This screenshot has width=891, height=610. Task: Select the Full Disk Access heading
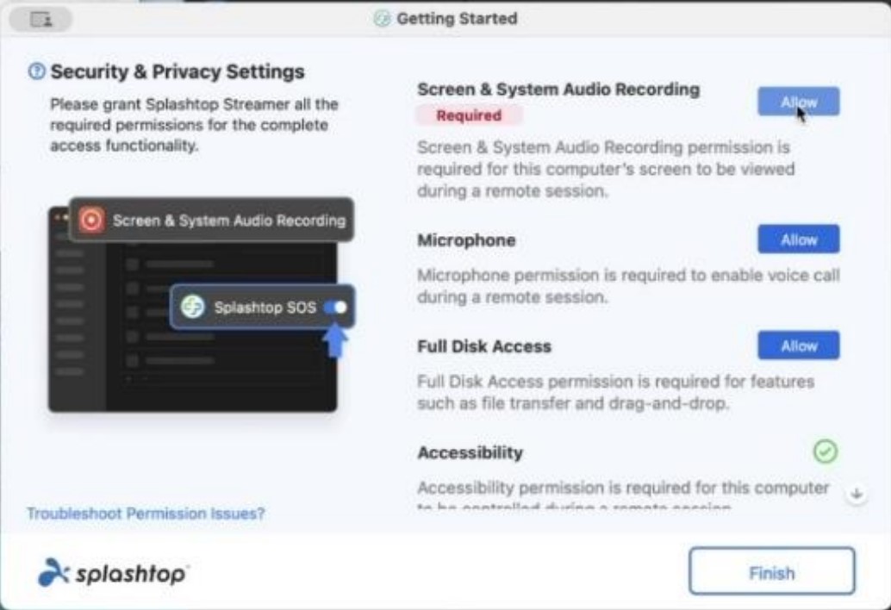[x=484, y=346]
